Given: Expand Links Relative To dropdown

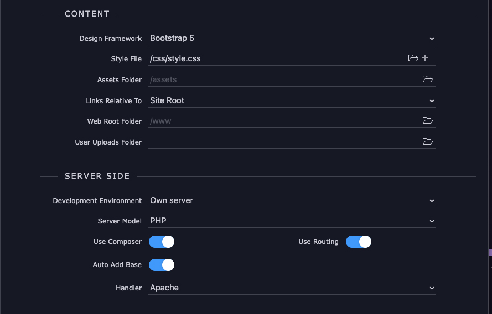Looking at the screenshot, I should click(292, 100).
